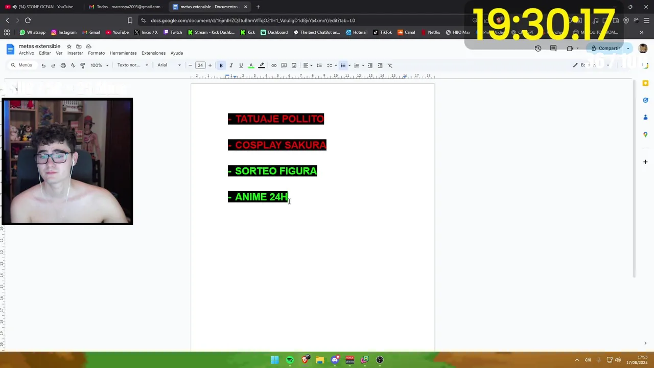This screenshot has height=368, width=654.
Task: Open the Formato menu
Action: 96,53
